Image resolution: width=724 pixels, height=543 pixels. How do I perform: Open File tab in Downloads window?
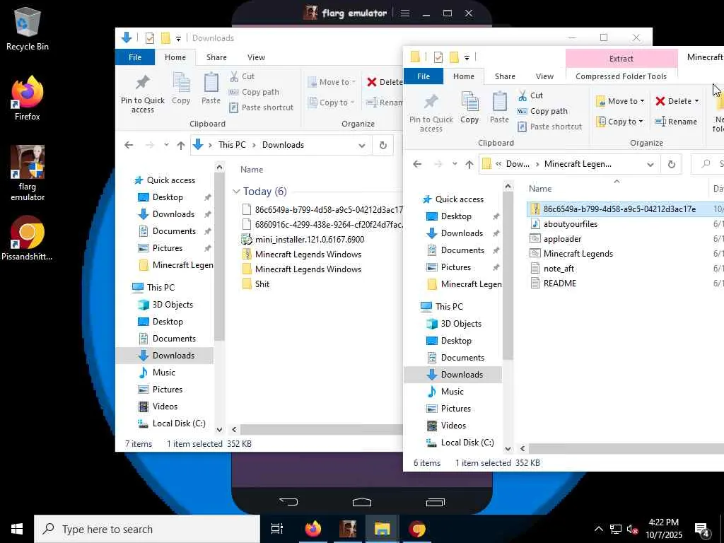tap(135, 57)
